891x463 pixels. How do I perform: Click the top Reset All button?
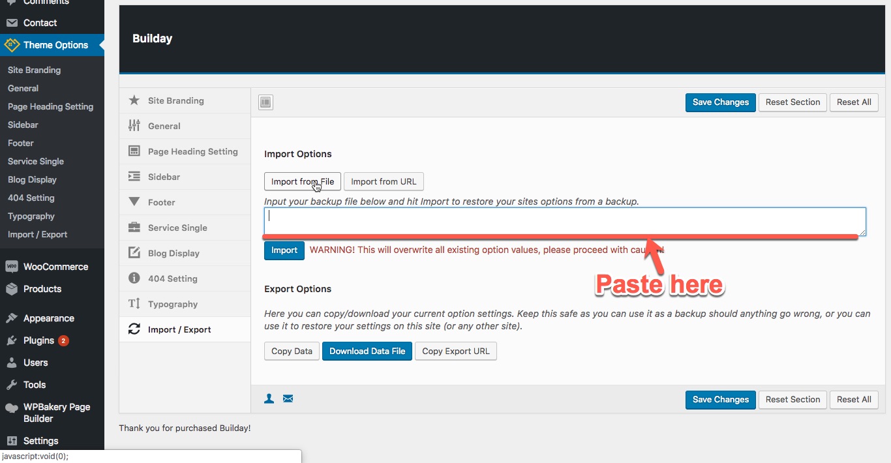point(854,102)
